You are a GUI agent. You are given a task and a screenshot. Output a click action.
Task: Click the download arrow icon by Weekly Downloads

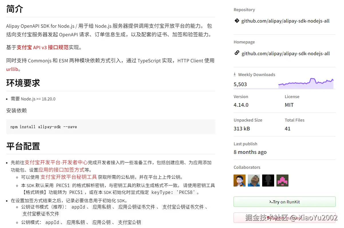pyautogui.click(x=235, y=74)
